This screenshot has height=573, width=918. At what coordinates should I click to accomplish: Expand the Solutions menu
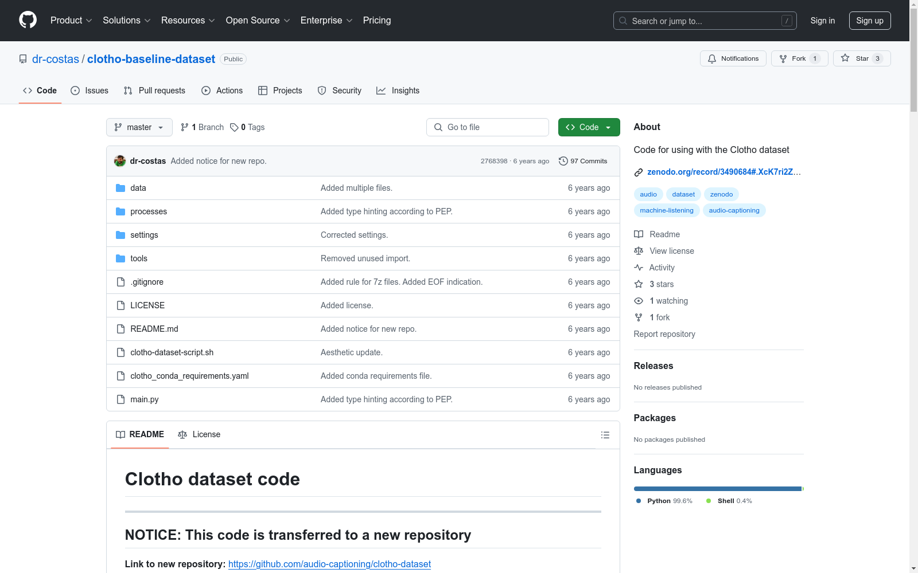tap(127, 21)
